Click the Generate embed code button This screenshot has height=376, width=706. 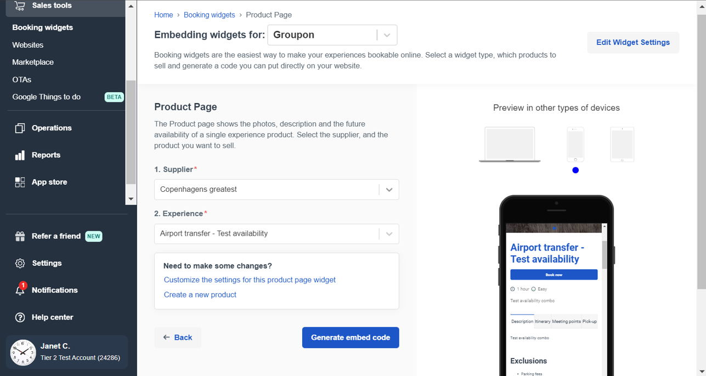[350, 337]
